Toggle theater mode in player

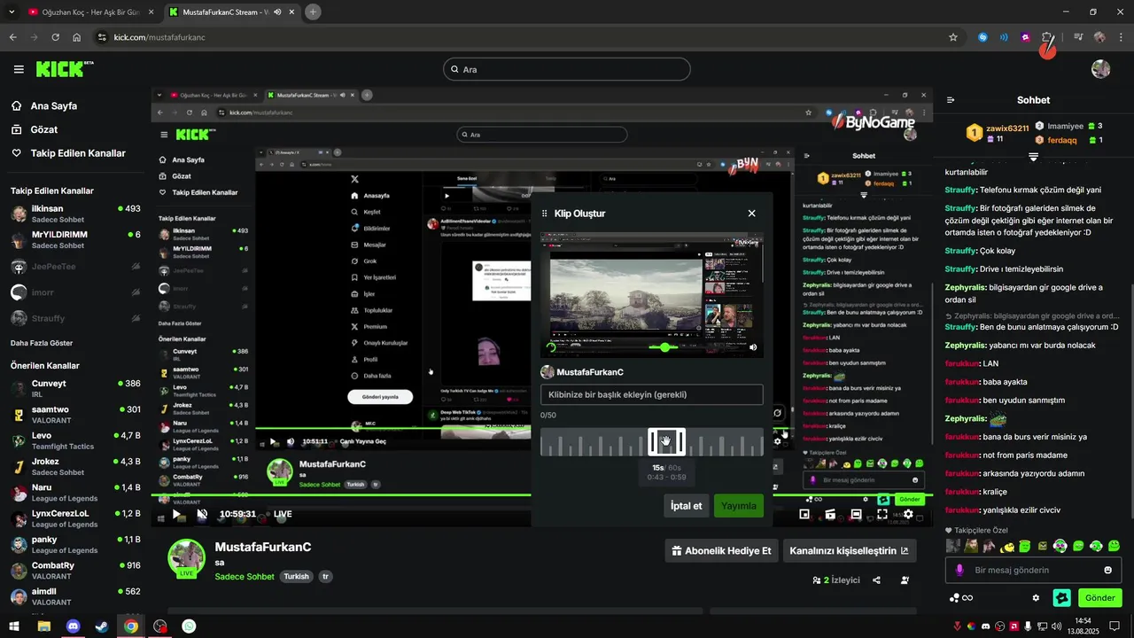point(856,514)
